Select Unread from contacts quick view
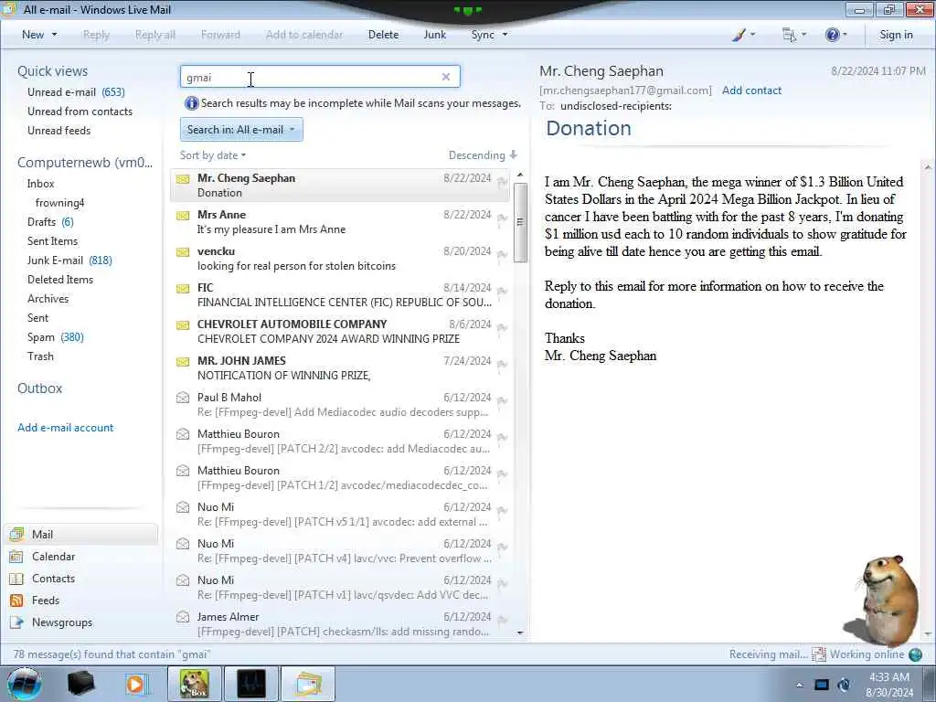The image size is (936, 702). click(x=80, y=111)
